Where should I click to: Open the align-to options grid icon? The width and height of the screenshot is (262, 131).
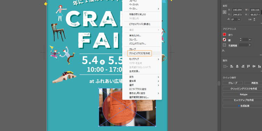(225, 66)
